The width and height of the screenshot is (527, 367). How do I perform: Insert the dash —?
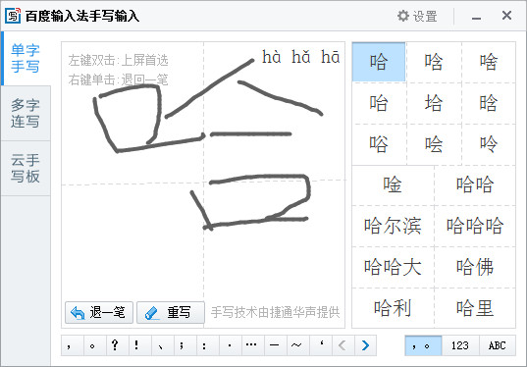(x=275, y=345)
